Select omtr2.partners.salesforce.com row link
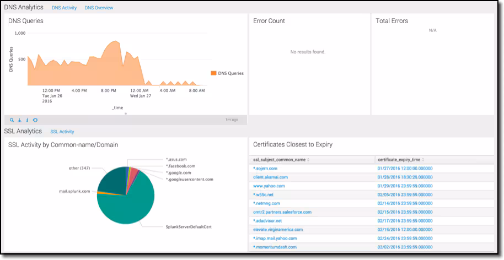 pyautogui.click(x=282, y=212)
